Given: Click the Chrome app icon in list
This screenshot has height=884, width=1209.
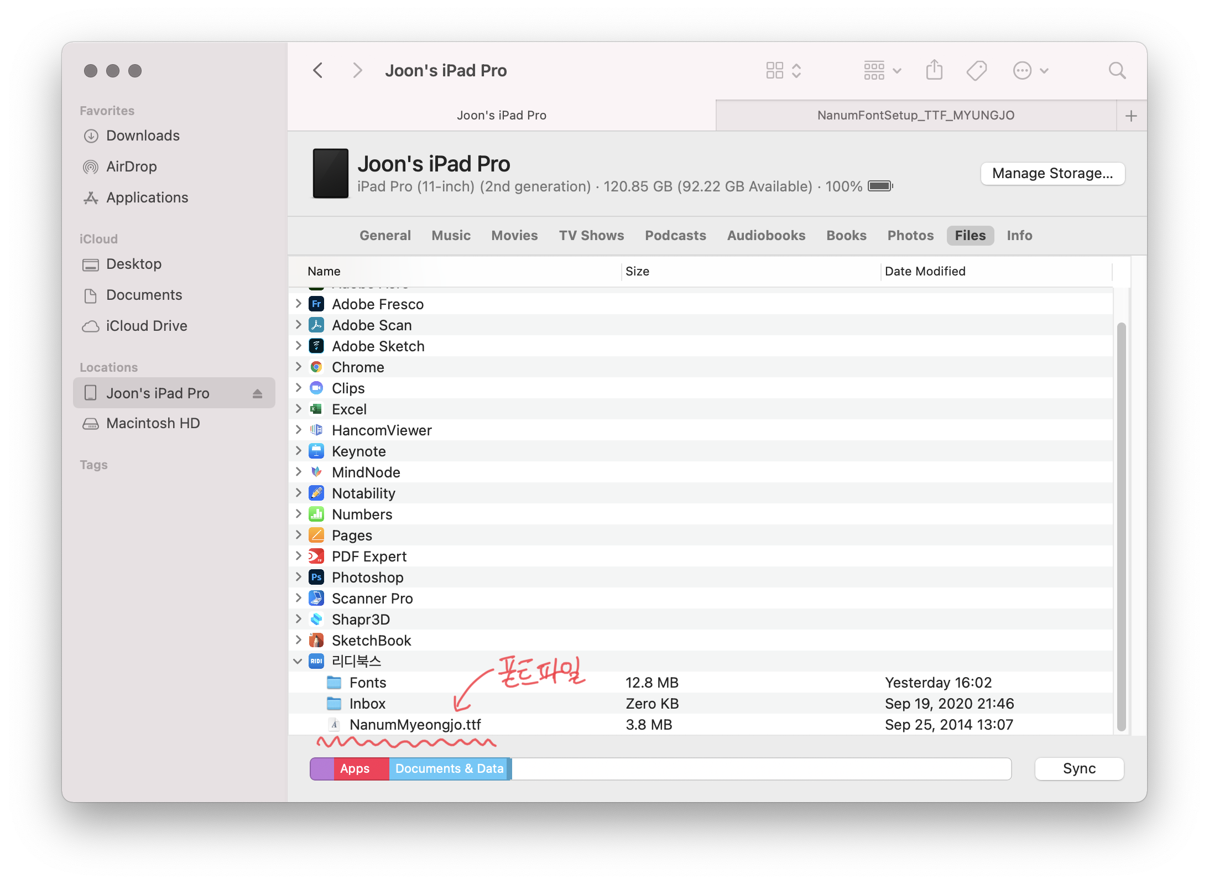Looking at the screenshot, I should (316, 367).
